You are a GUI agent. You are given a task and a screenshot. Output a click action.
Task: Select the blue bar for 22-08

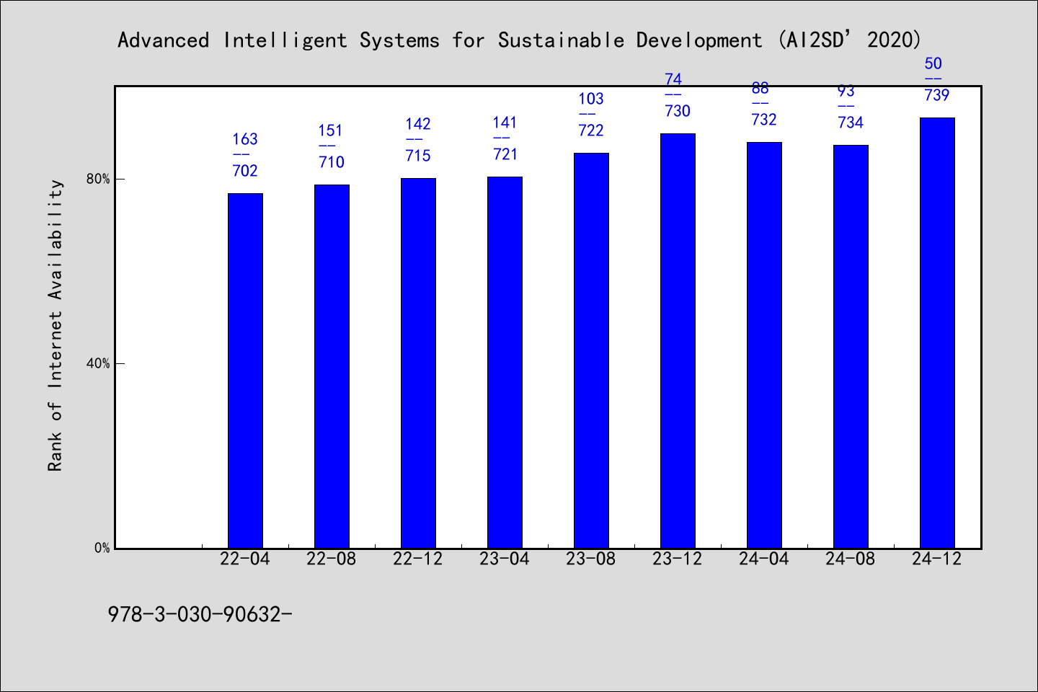[x=332, y=366]
